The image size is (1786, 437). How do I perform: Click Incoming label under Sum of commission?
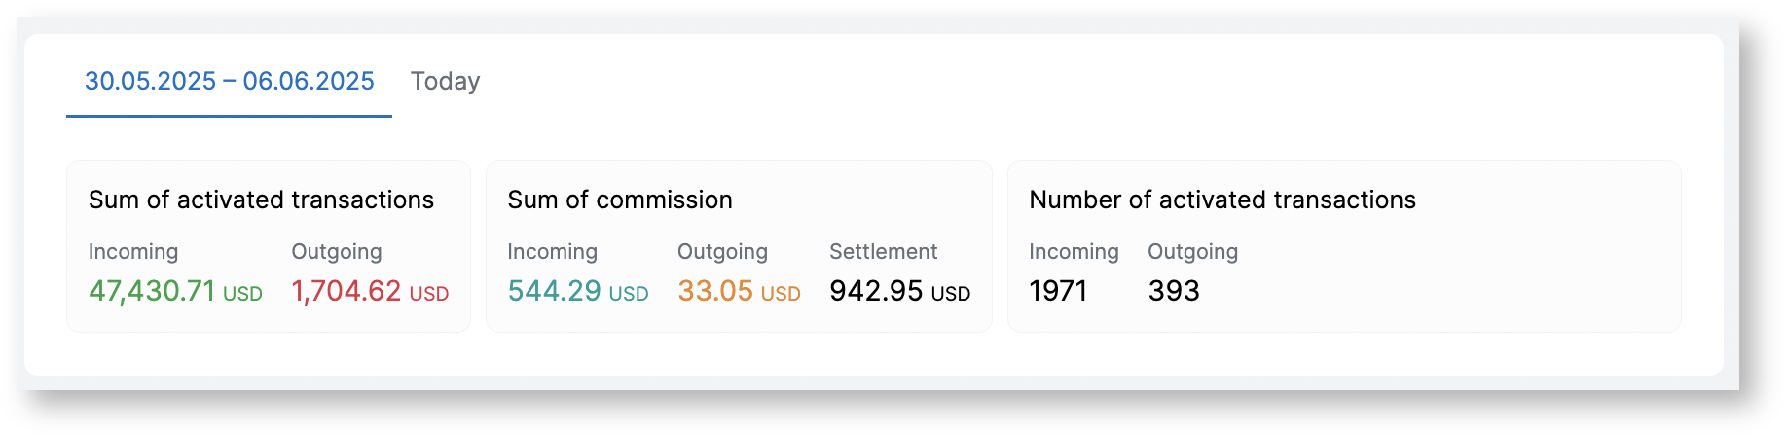tap(552, 252)
